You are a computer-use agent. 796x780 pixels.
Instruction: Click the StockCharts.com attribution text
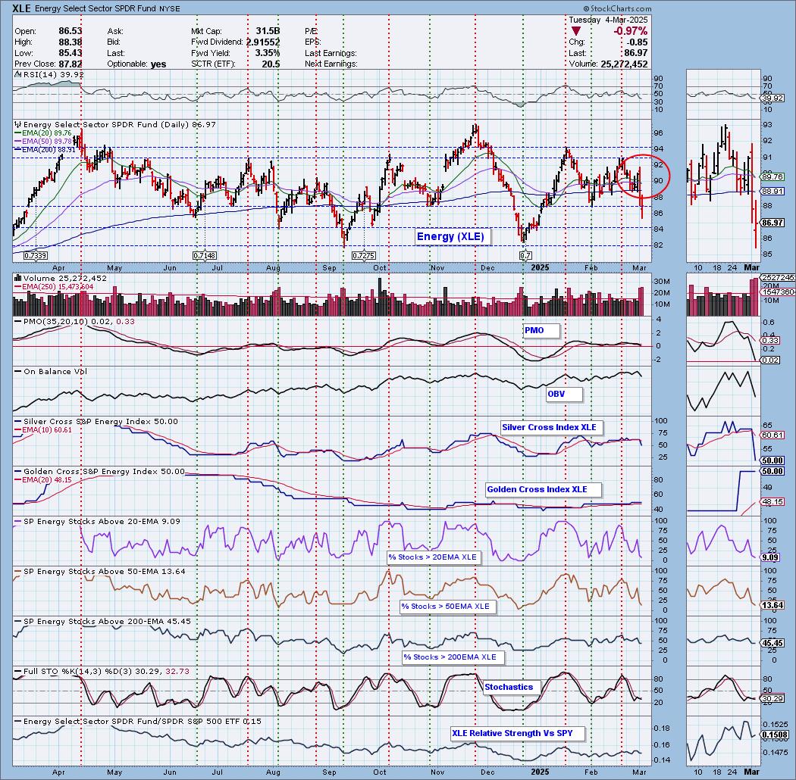617,8
